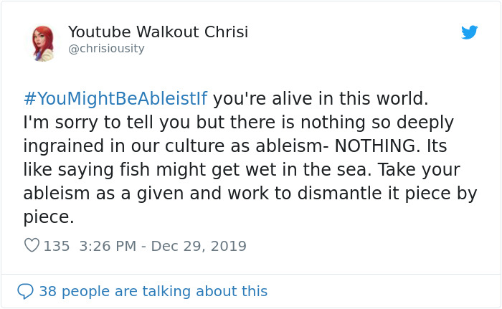Click the Dec 29, 2019 date
The height and width of the screenshot is (309, 502).
point(197,246)
